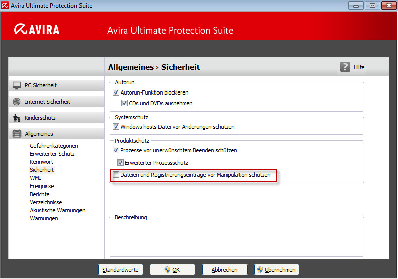Uncheck Prozesse vor unerwünschtem Beenden schützen

point(116,150)
